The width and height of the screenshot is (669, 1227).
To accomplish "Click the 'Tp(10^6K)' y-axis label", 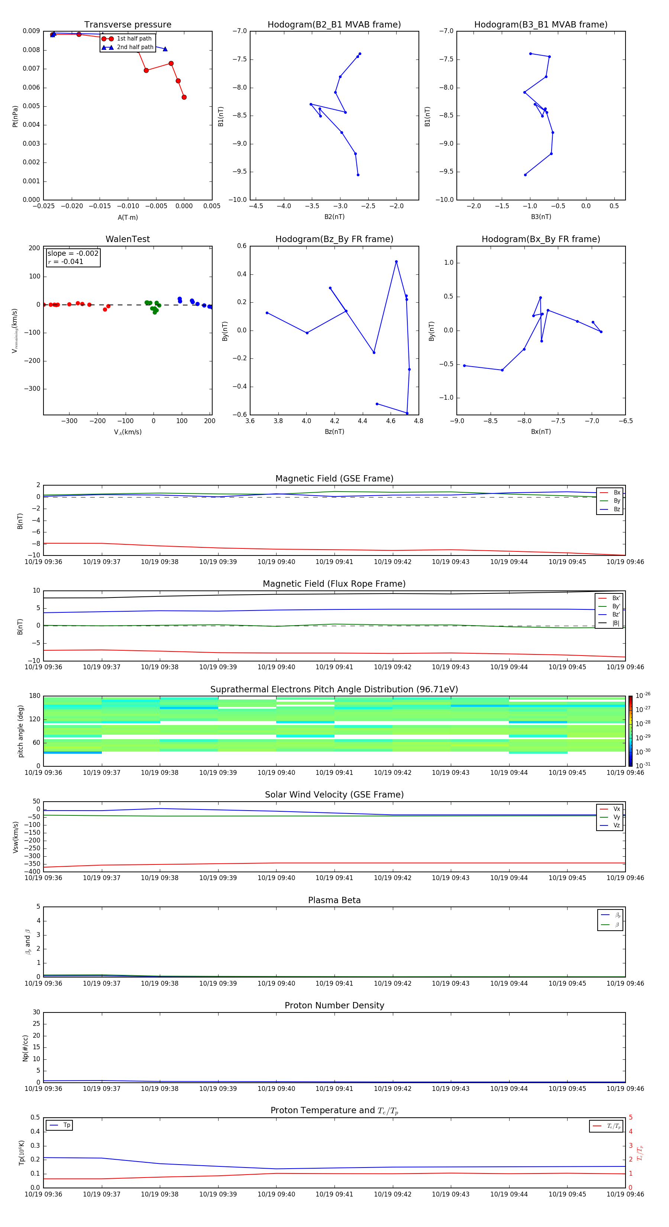I will pyautogui.click(x=22, y=1153).
